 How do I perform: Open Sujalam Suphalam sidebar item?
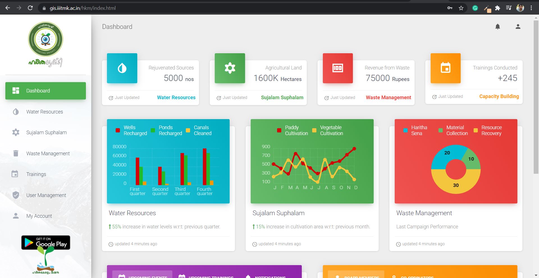(45, 133)
